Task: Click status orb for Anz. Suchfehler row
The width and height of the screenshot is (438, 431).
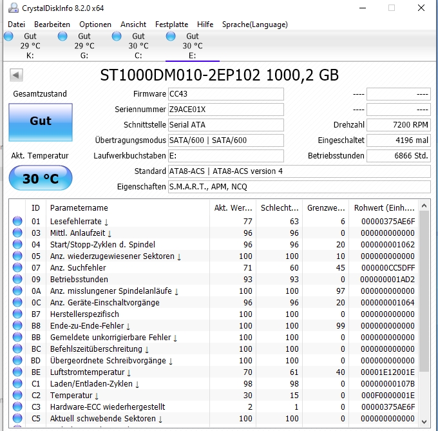Action: (17, 267)
